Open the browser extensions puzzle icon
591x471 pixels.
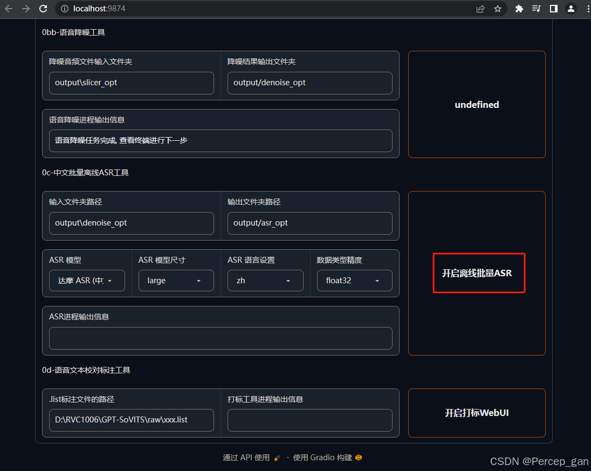point(519,9)
